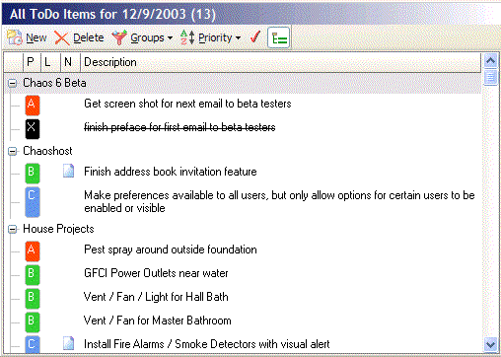Screen dimensions: 501x357
Task: Click priority A icon for screen shot task
Action: tap(33, 106)
